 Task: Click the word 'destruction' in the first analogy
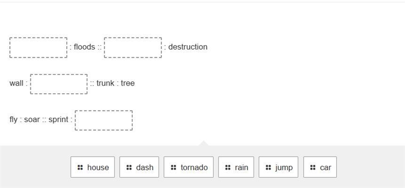click(x=188, y=47)
